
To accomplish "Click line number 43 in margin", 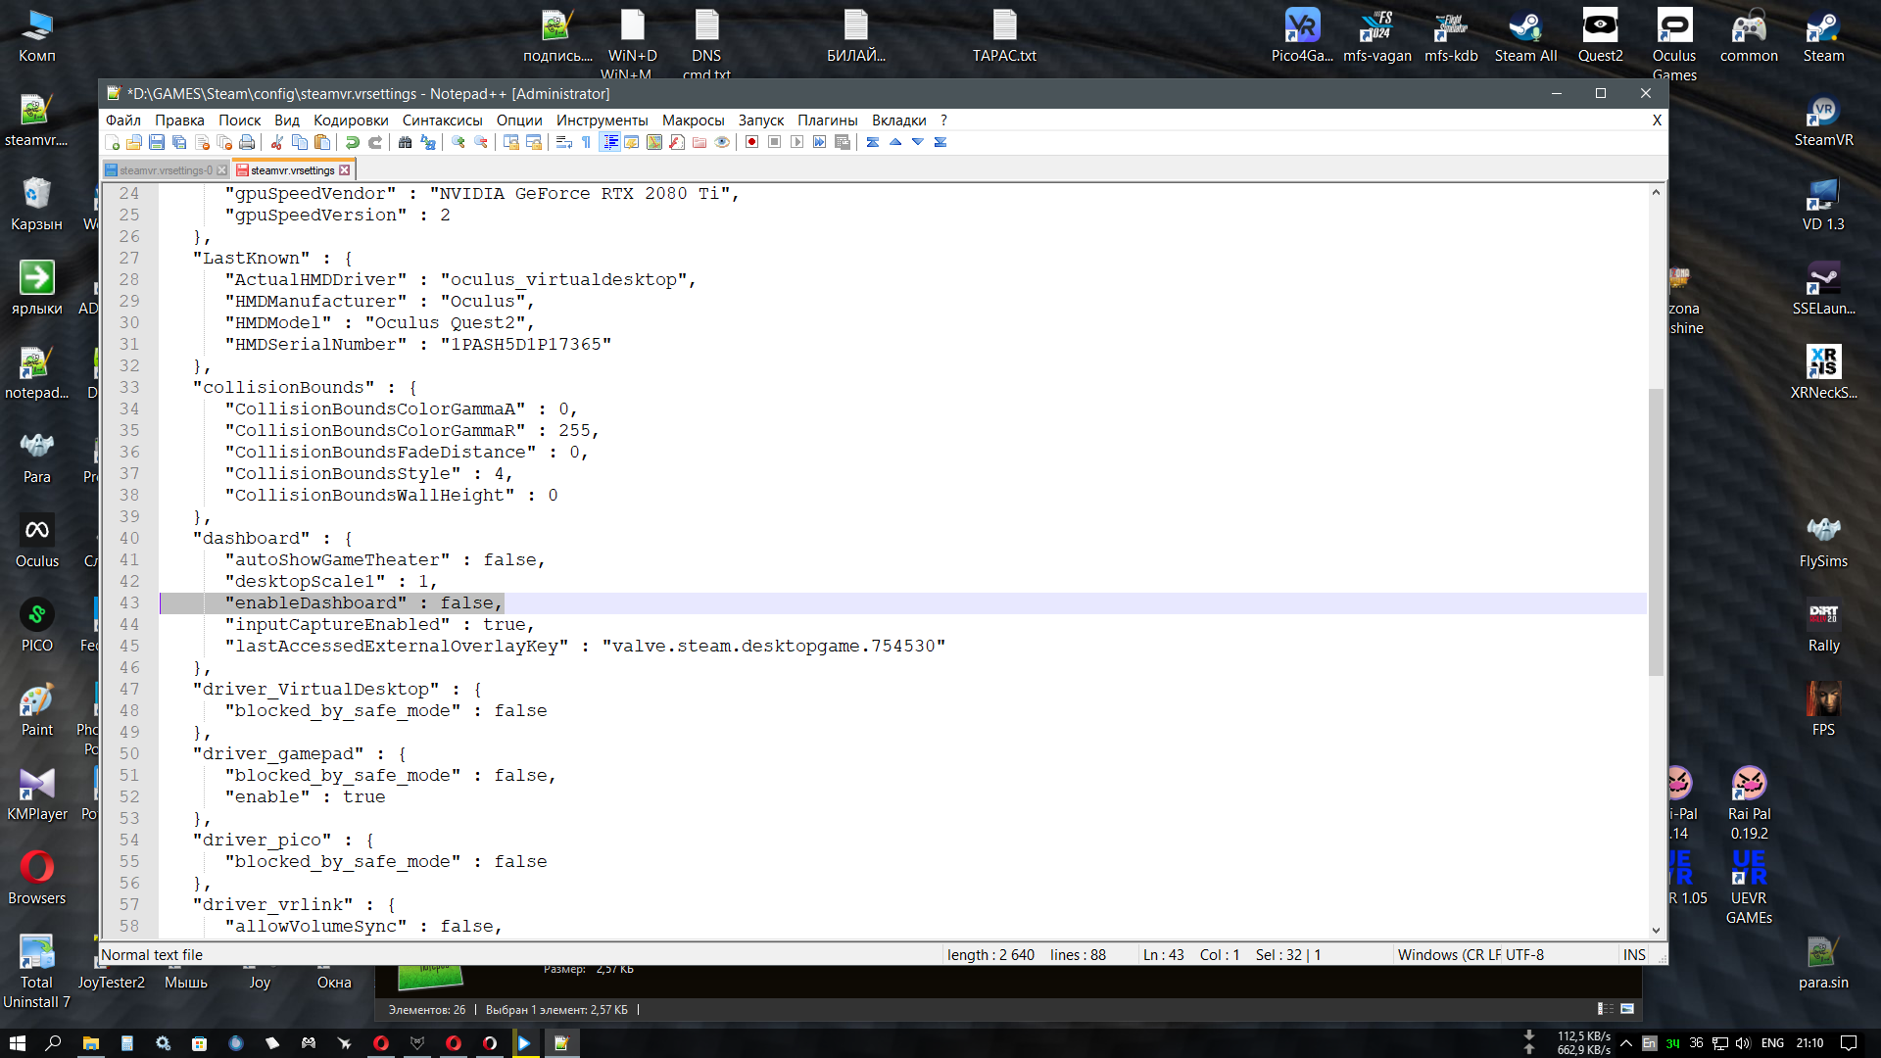I will coord(129,603).
